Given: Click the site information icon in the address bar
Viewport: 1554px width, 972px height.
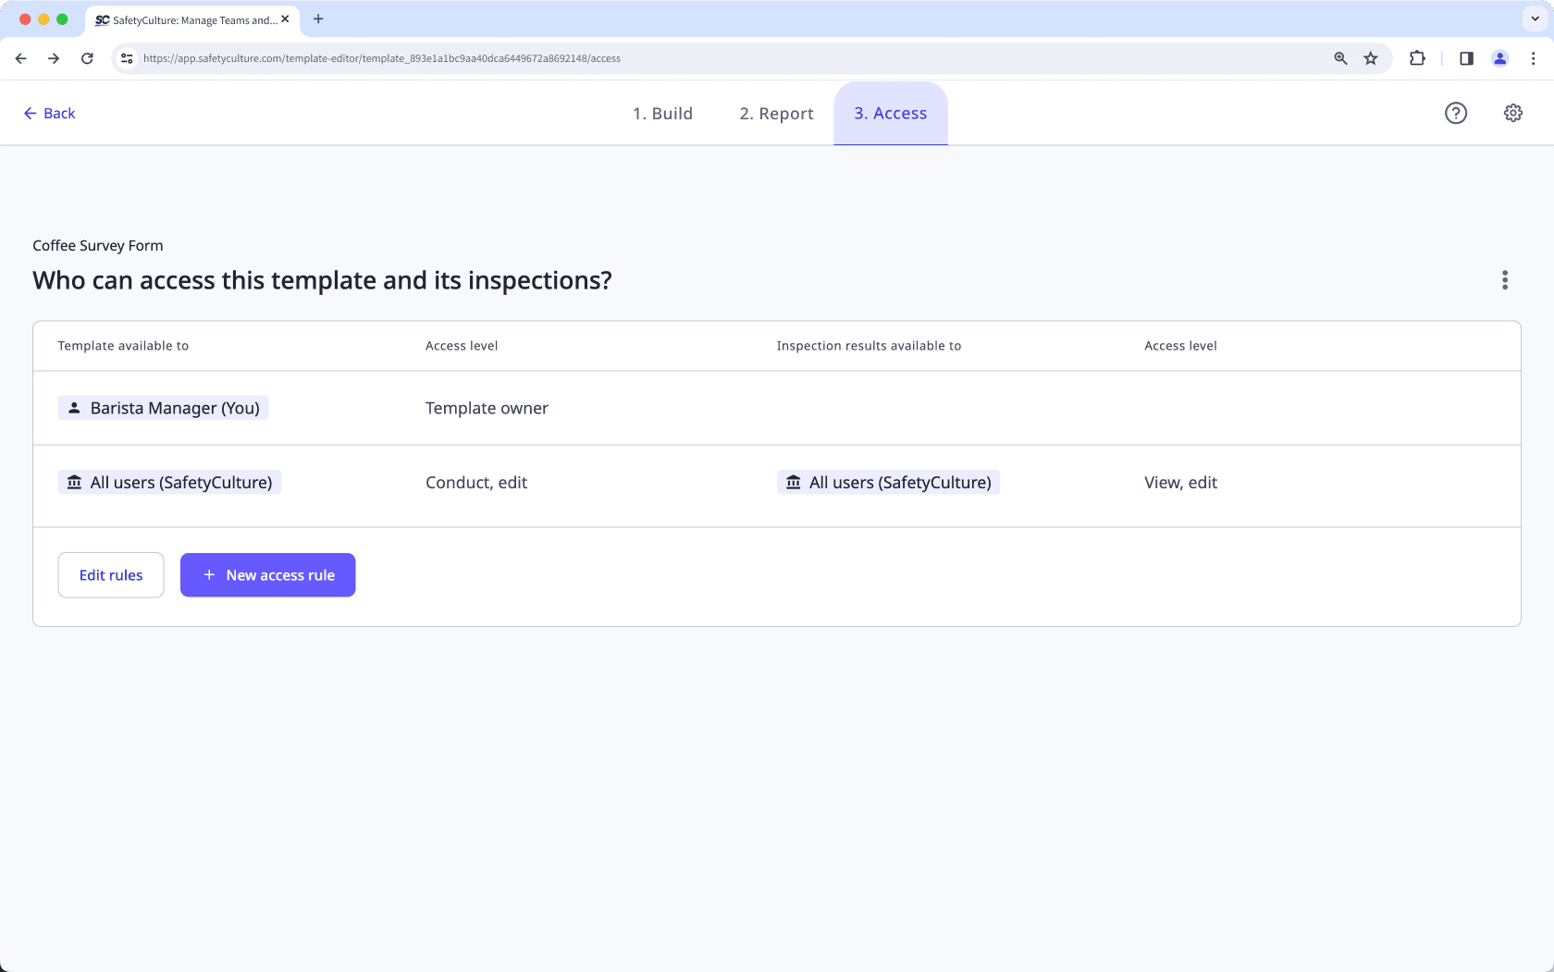Looking at the screenshot, I should pos(126,57).
